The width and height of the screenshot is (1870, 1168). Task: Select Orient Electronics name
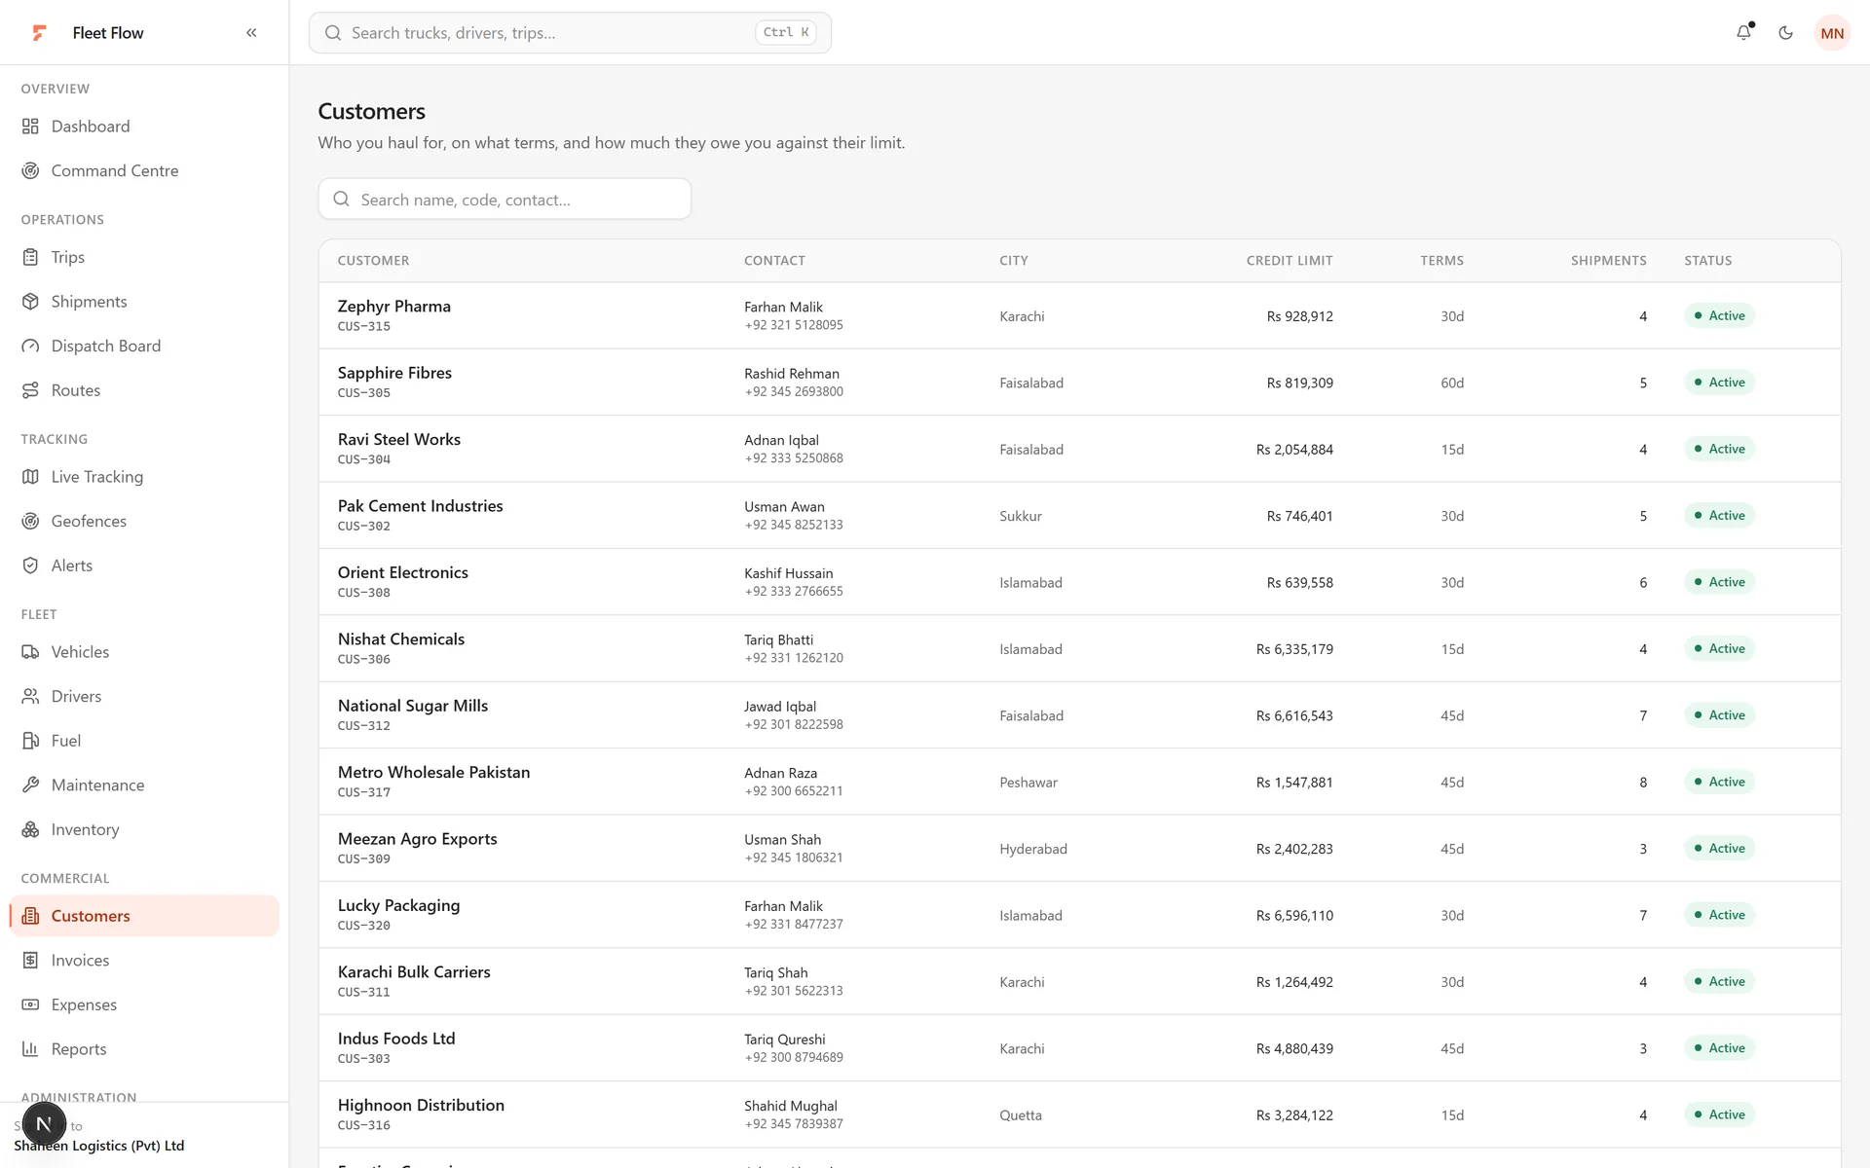point(402,572)
